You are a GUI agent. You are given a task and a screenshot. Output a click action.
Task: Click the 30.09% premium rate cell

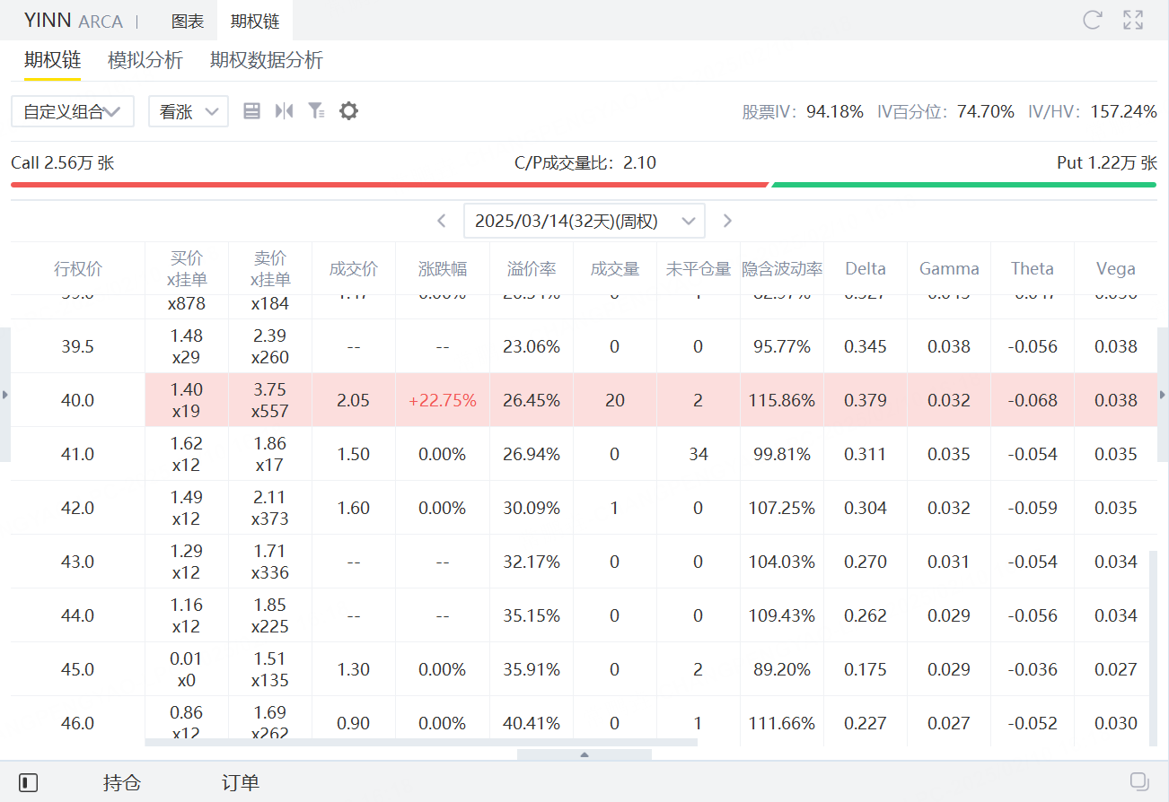pos(532,508)
